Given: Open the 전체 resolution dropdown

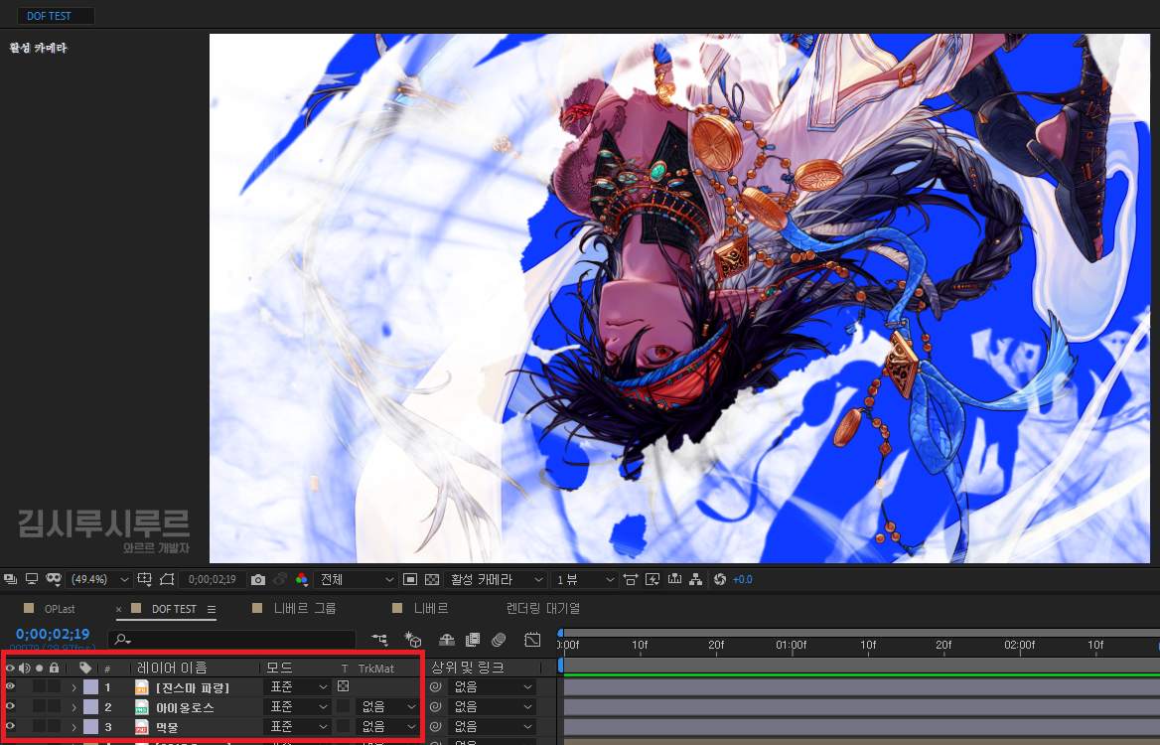Looking at the screenshot, I should 356,579.
